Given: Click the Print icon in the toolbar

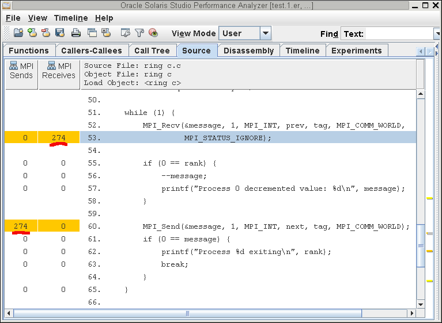Looking at the screenshot, I should tap(75, 33).
